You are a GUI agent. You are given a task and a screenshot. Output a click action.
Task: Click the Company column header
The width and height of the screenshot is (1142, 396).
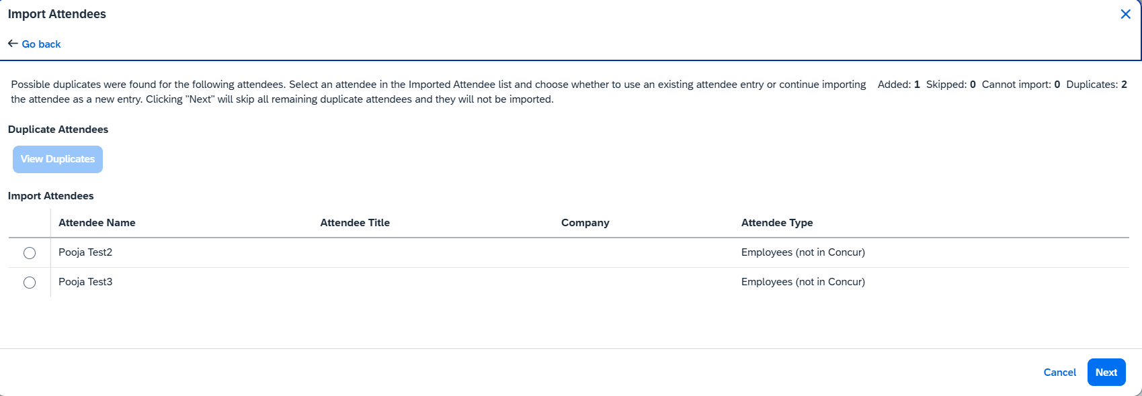(585, 223)
